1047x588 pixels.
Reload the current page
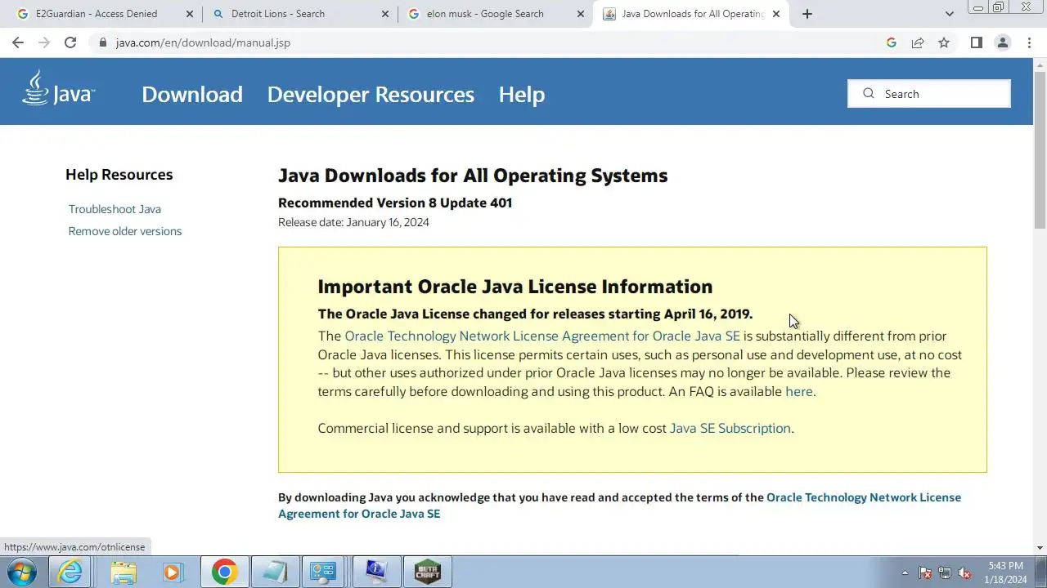70,42
